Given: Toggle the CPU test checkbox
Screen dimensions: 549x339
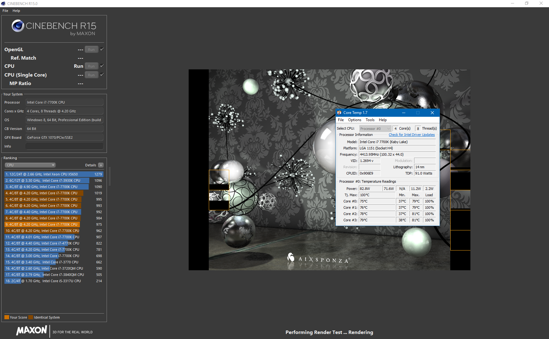Looking at the screenshot, I should point(102,66).
